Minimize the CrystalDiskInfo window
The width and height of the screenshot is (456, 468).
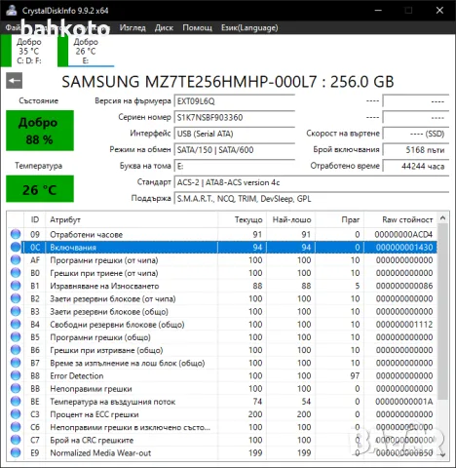[x=378, y=11]
